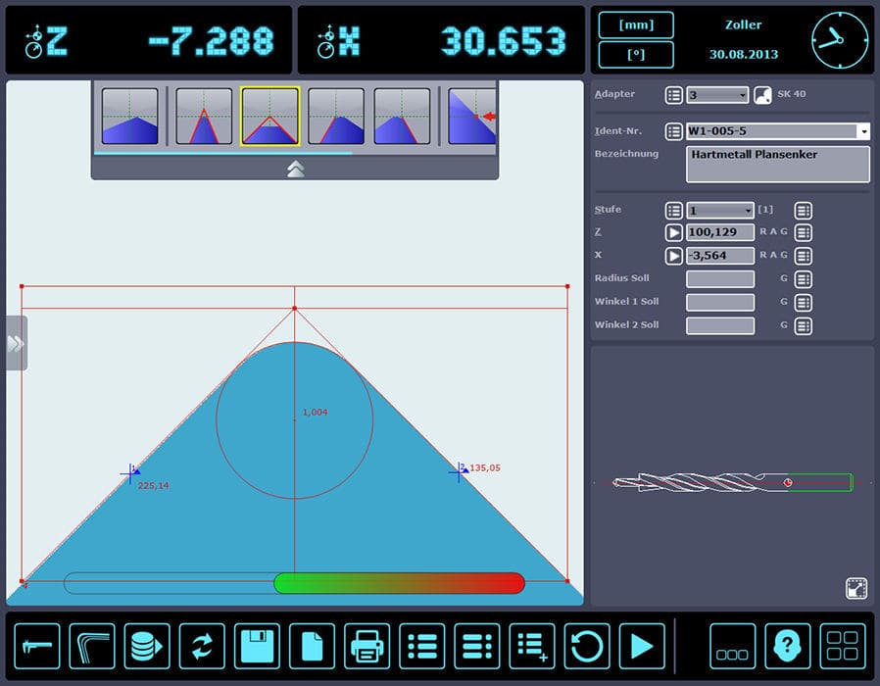Save measurement using the floppy disk icon

point(256,645)
